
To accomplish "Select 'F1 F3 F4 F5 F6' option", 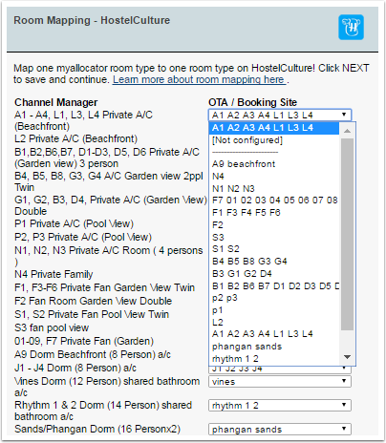I will 274,213.
